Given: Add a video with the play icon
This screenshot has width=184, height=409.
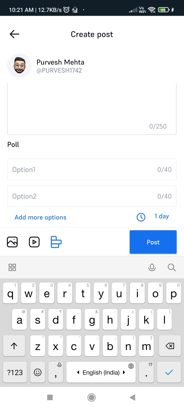Looking at the screenshot, I should (34, 242).
